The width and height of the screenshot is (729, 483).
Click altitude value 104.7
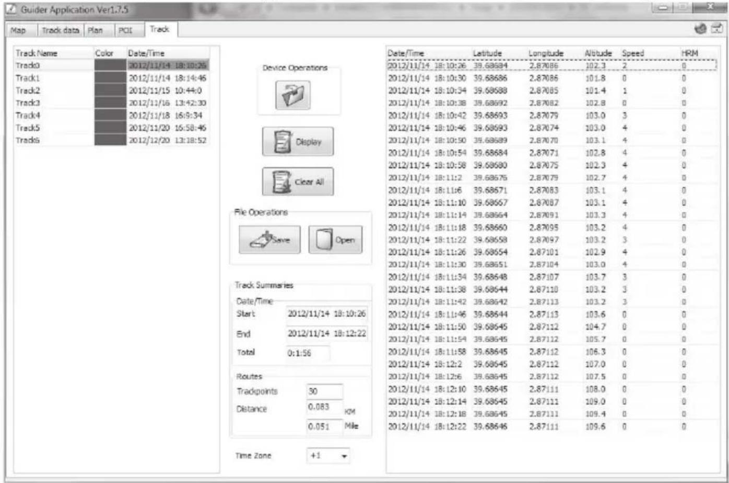point(595,327)
